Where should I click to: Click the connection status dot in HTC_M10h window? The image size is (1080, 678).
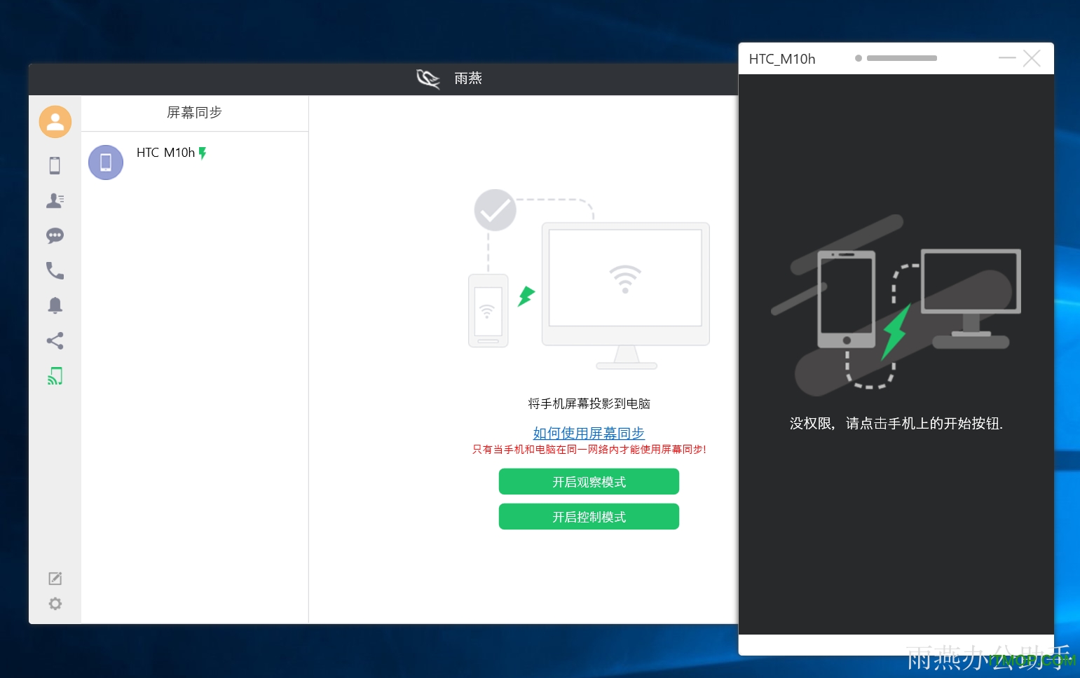pyautogui.click(x=859, y=58)
